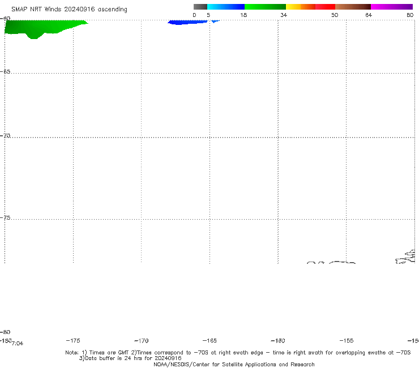The height and width of the screenshot is (368, 419).
Task: Click the colorbar label '34'
Action: (284, 15)
